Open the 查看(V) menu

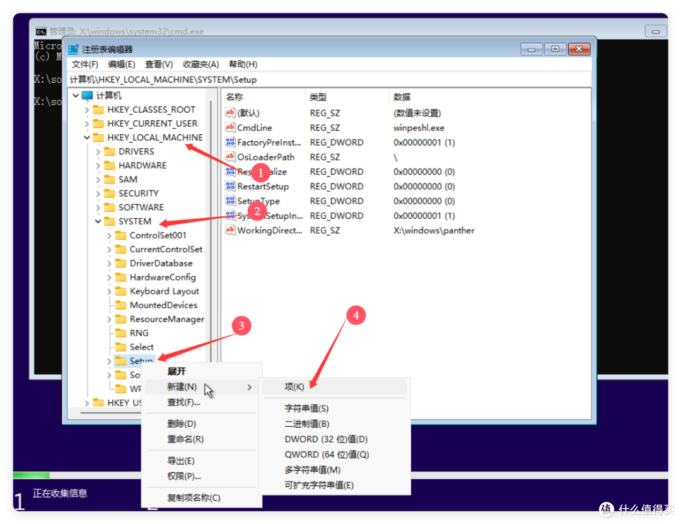159,64
